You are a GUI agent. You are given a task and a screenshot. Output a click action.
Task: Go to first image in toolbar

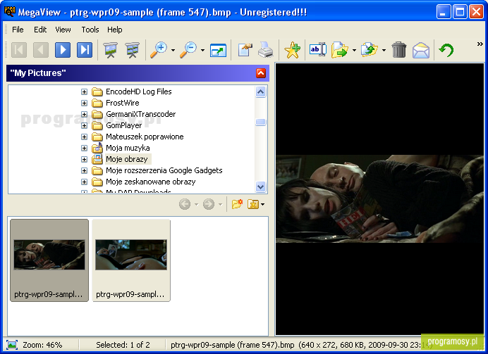(18, 50)
